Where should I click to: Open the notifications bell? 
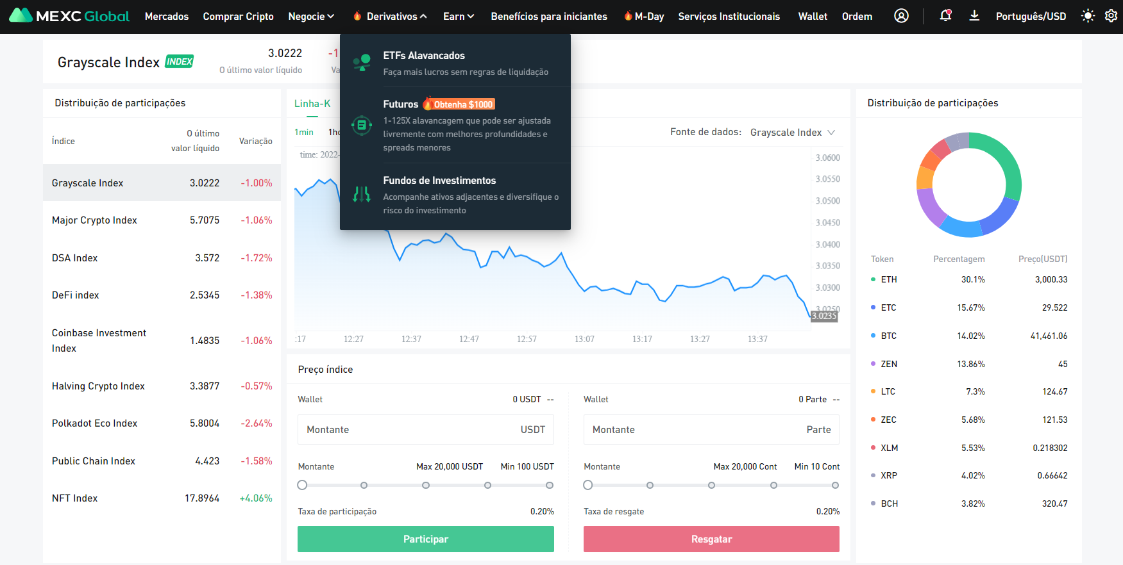click(x=945, y=16)
